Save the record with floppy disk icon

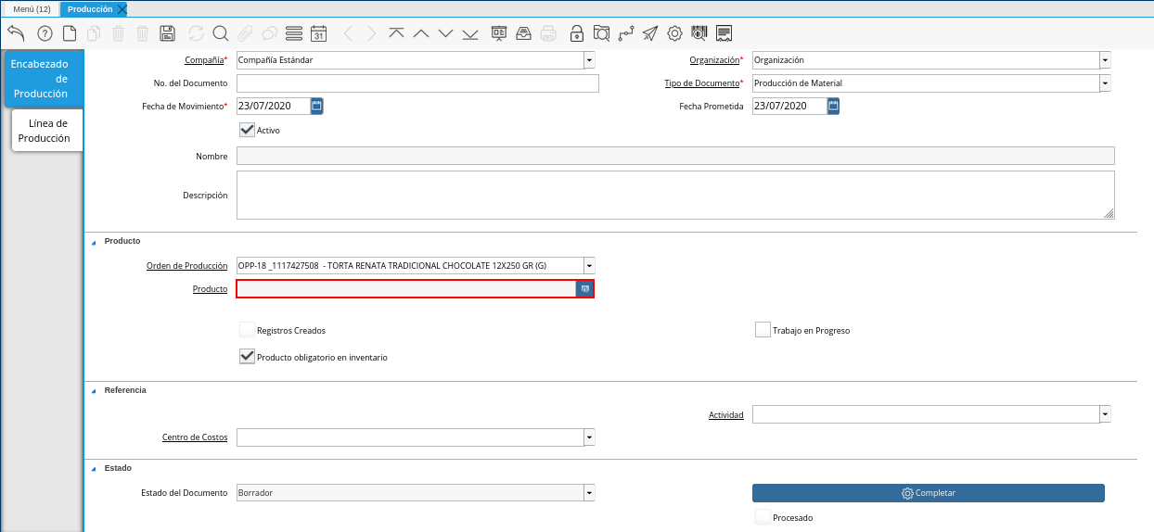pos(168,33)
